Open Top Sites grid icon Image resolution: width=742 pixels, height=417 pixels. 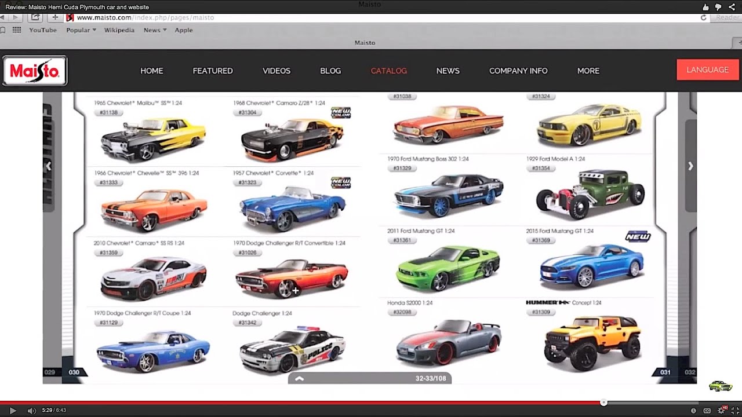17,30
